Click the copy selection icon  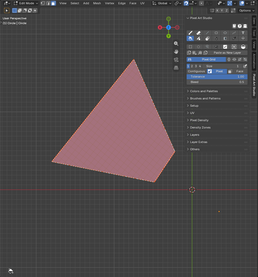click(x=189, y=53)
